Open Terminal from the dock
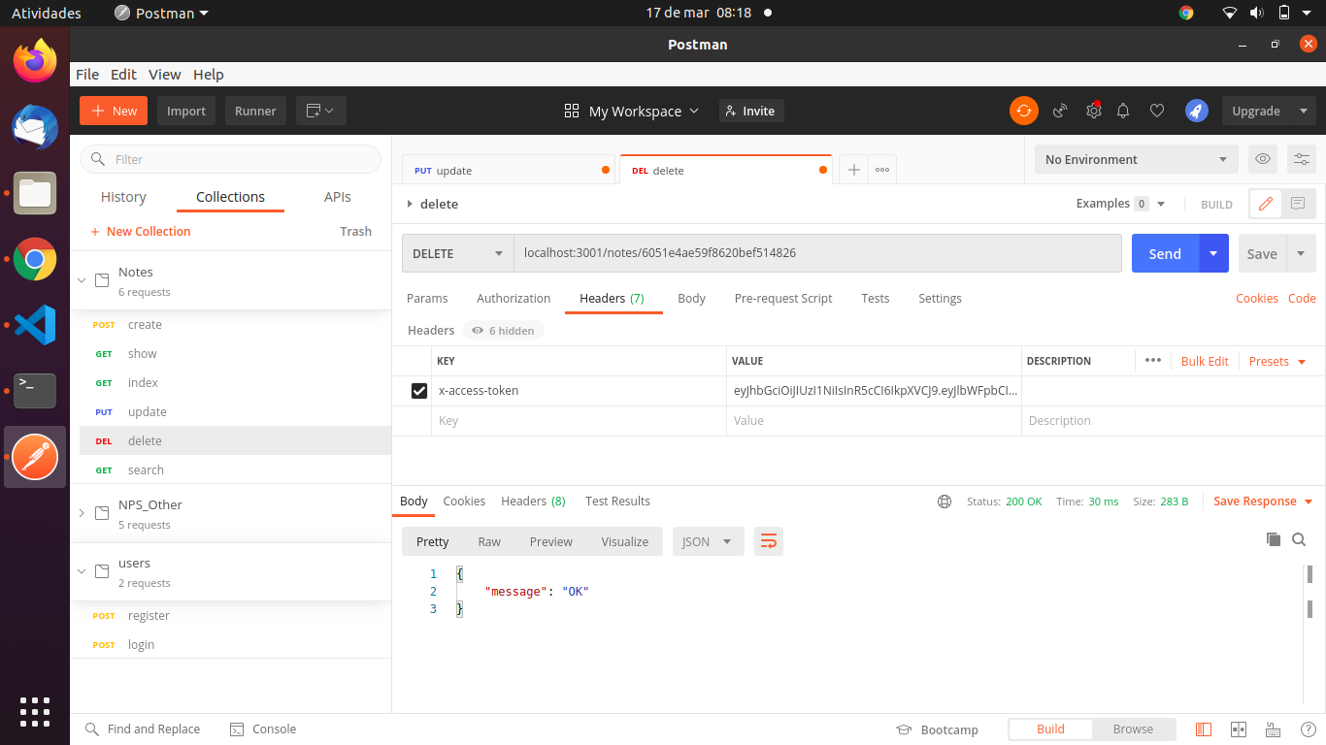Screen dimensions: 1326x745 (35, 390)
